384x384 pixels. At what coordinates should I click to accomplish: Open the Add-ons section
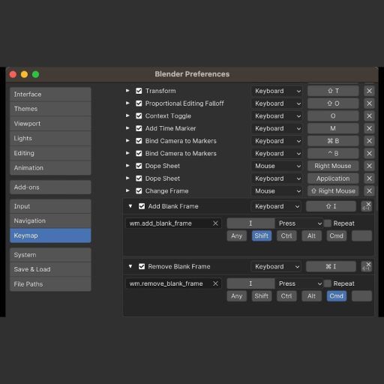pyautogui.click(x=50, y=187)
